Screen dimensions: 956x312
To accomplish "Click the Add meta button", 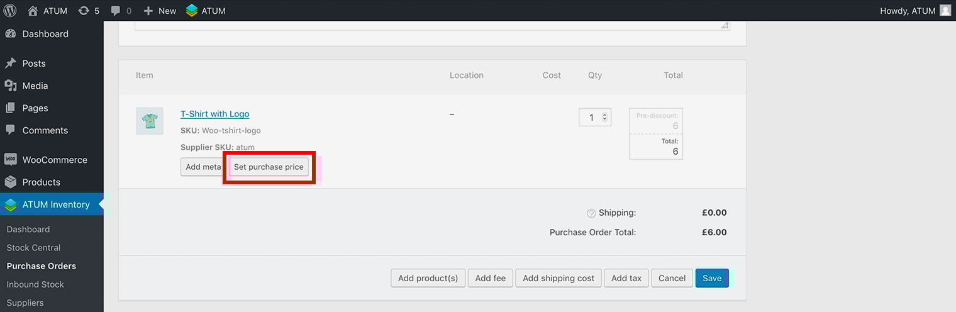I will click(203, 167).
